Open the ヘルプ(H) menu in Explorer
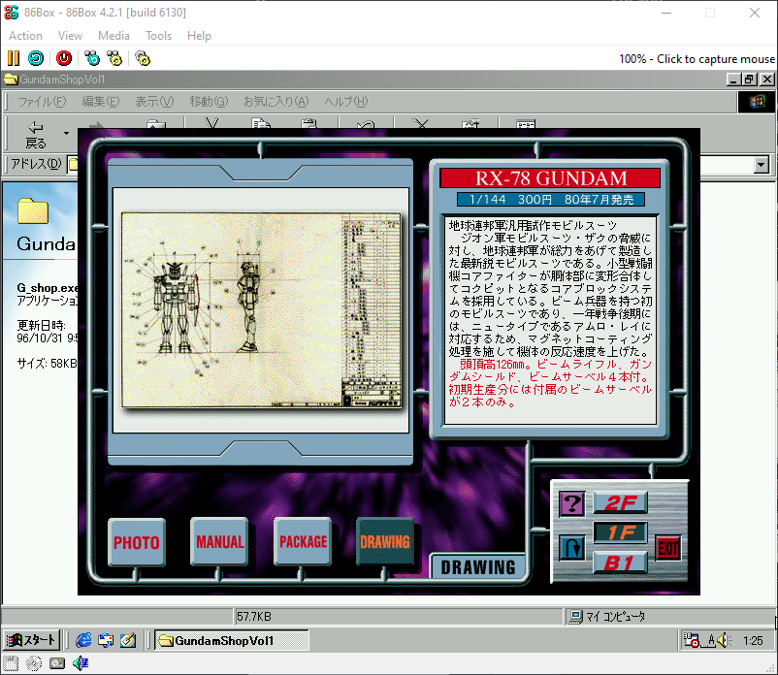 click(x=346, y=102)
